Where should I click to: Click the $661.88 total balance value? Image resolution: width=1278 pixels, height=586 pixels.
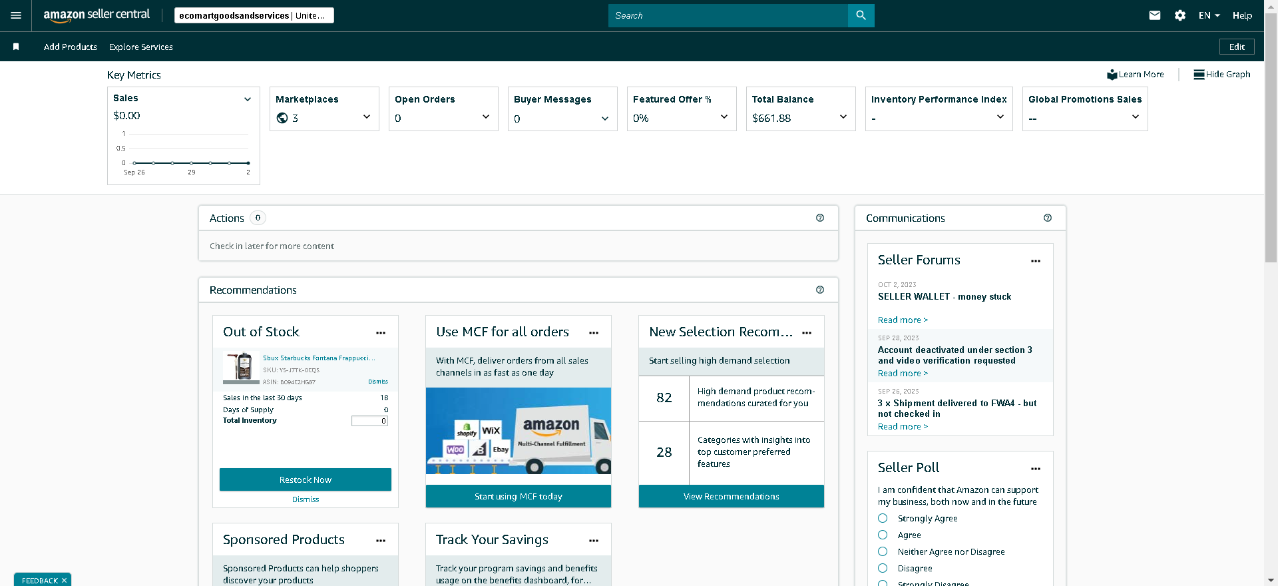click(x=771, y=119)
